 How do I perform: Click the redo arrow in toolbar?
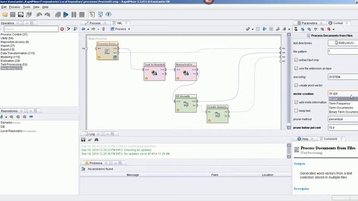pyautogui.click(x=47, y=15)
